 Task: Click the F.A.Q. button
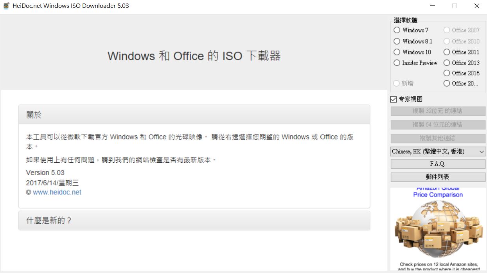click(x=438, y=164)
